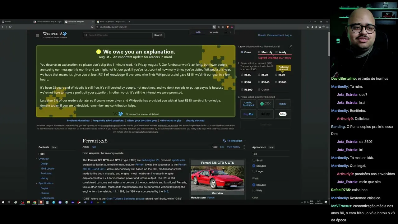This screenshot has width=398, height=224.
Task: Open the zoom magnifier icon in the address bar
Action: point(219,27)
